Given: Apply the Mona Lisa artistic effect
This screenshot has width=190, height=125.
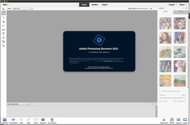Looking at the screenshot, I should coord(165,37).
